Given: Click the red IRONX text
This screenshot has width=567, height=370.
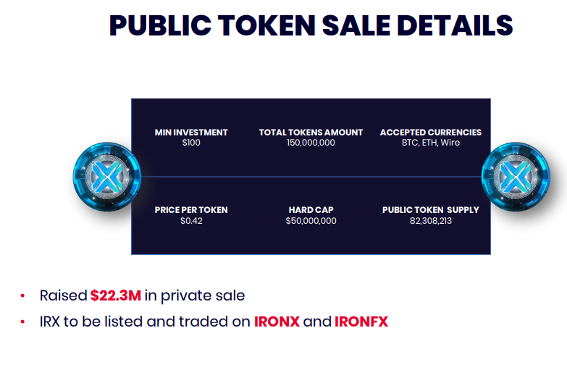Looking at the screenshot, I should 277,321.
